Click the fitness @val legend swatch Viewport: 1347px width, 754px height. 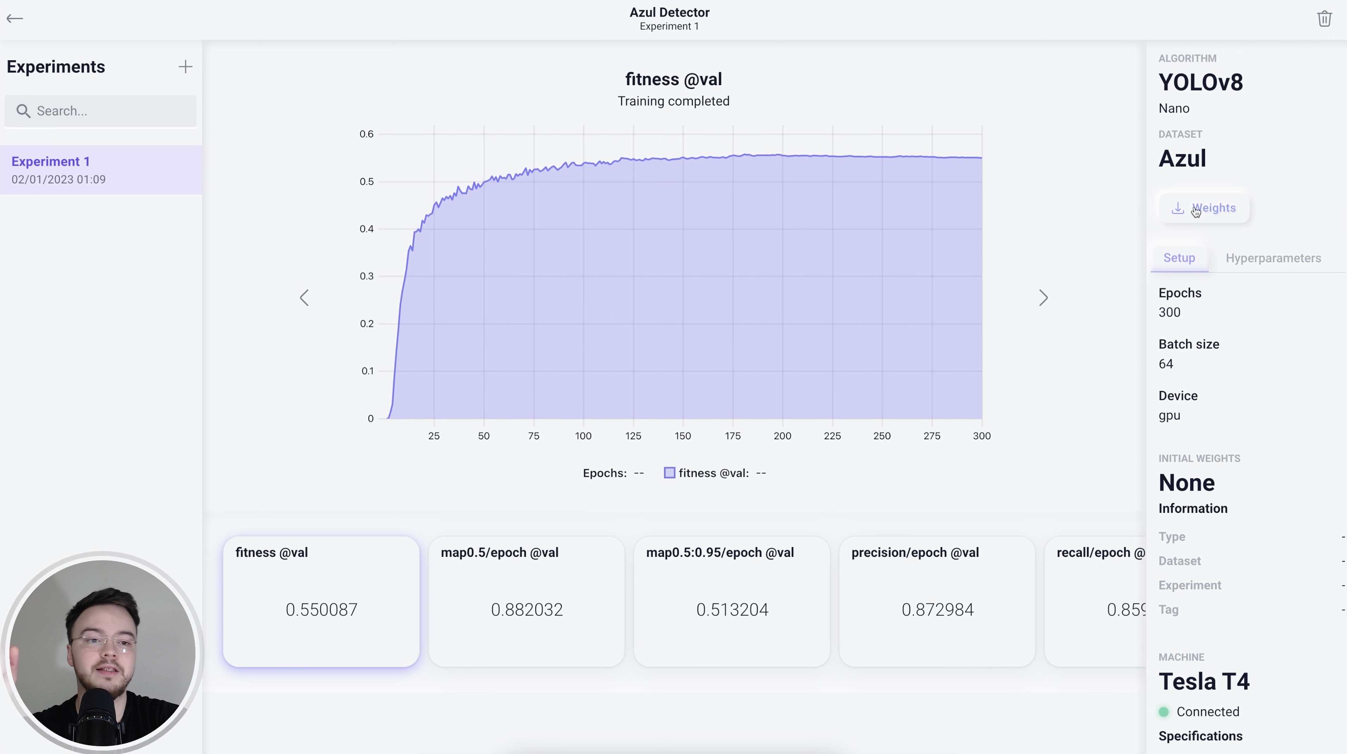[x=669, y=473]
